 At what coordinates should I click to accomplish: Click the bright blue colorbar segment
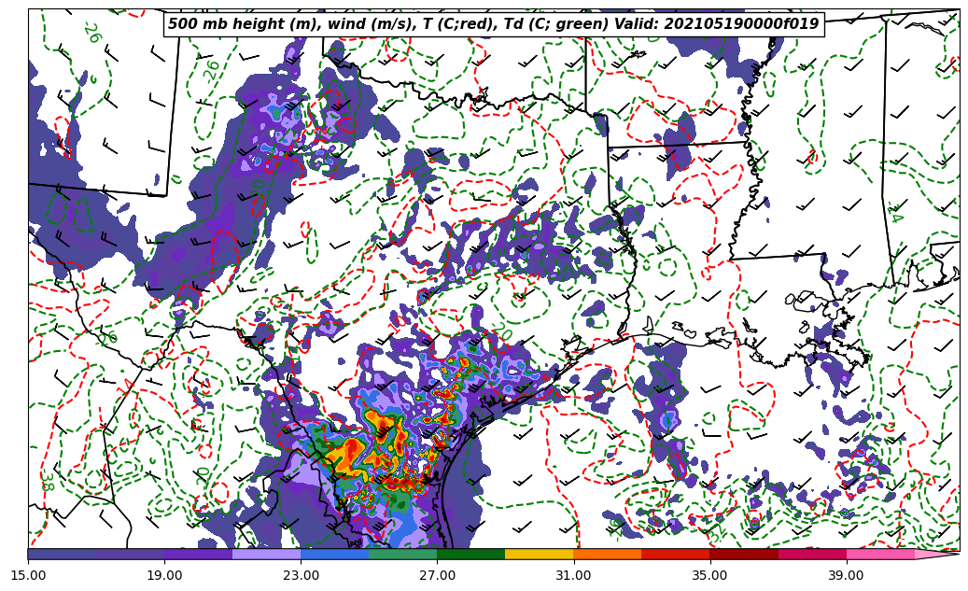(334, 554)
